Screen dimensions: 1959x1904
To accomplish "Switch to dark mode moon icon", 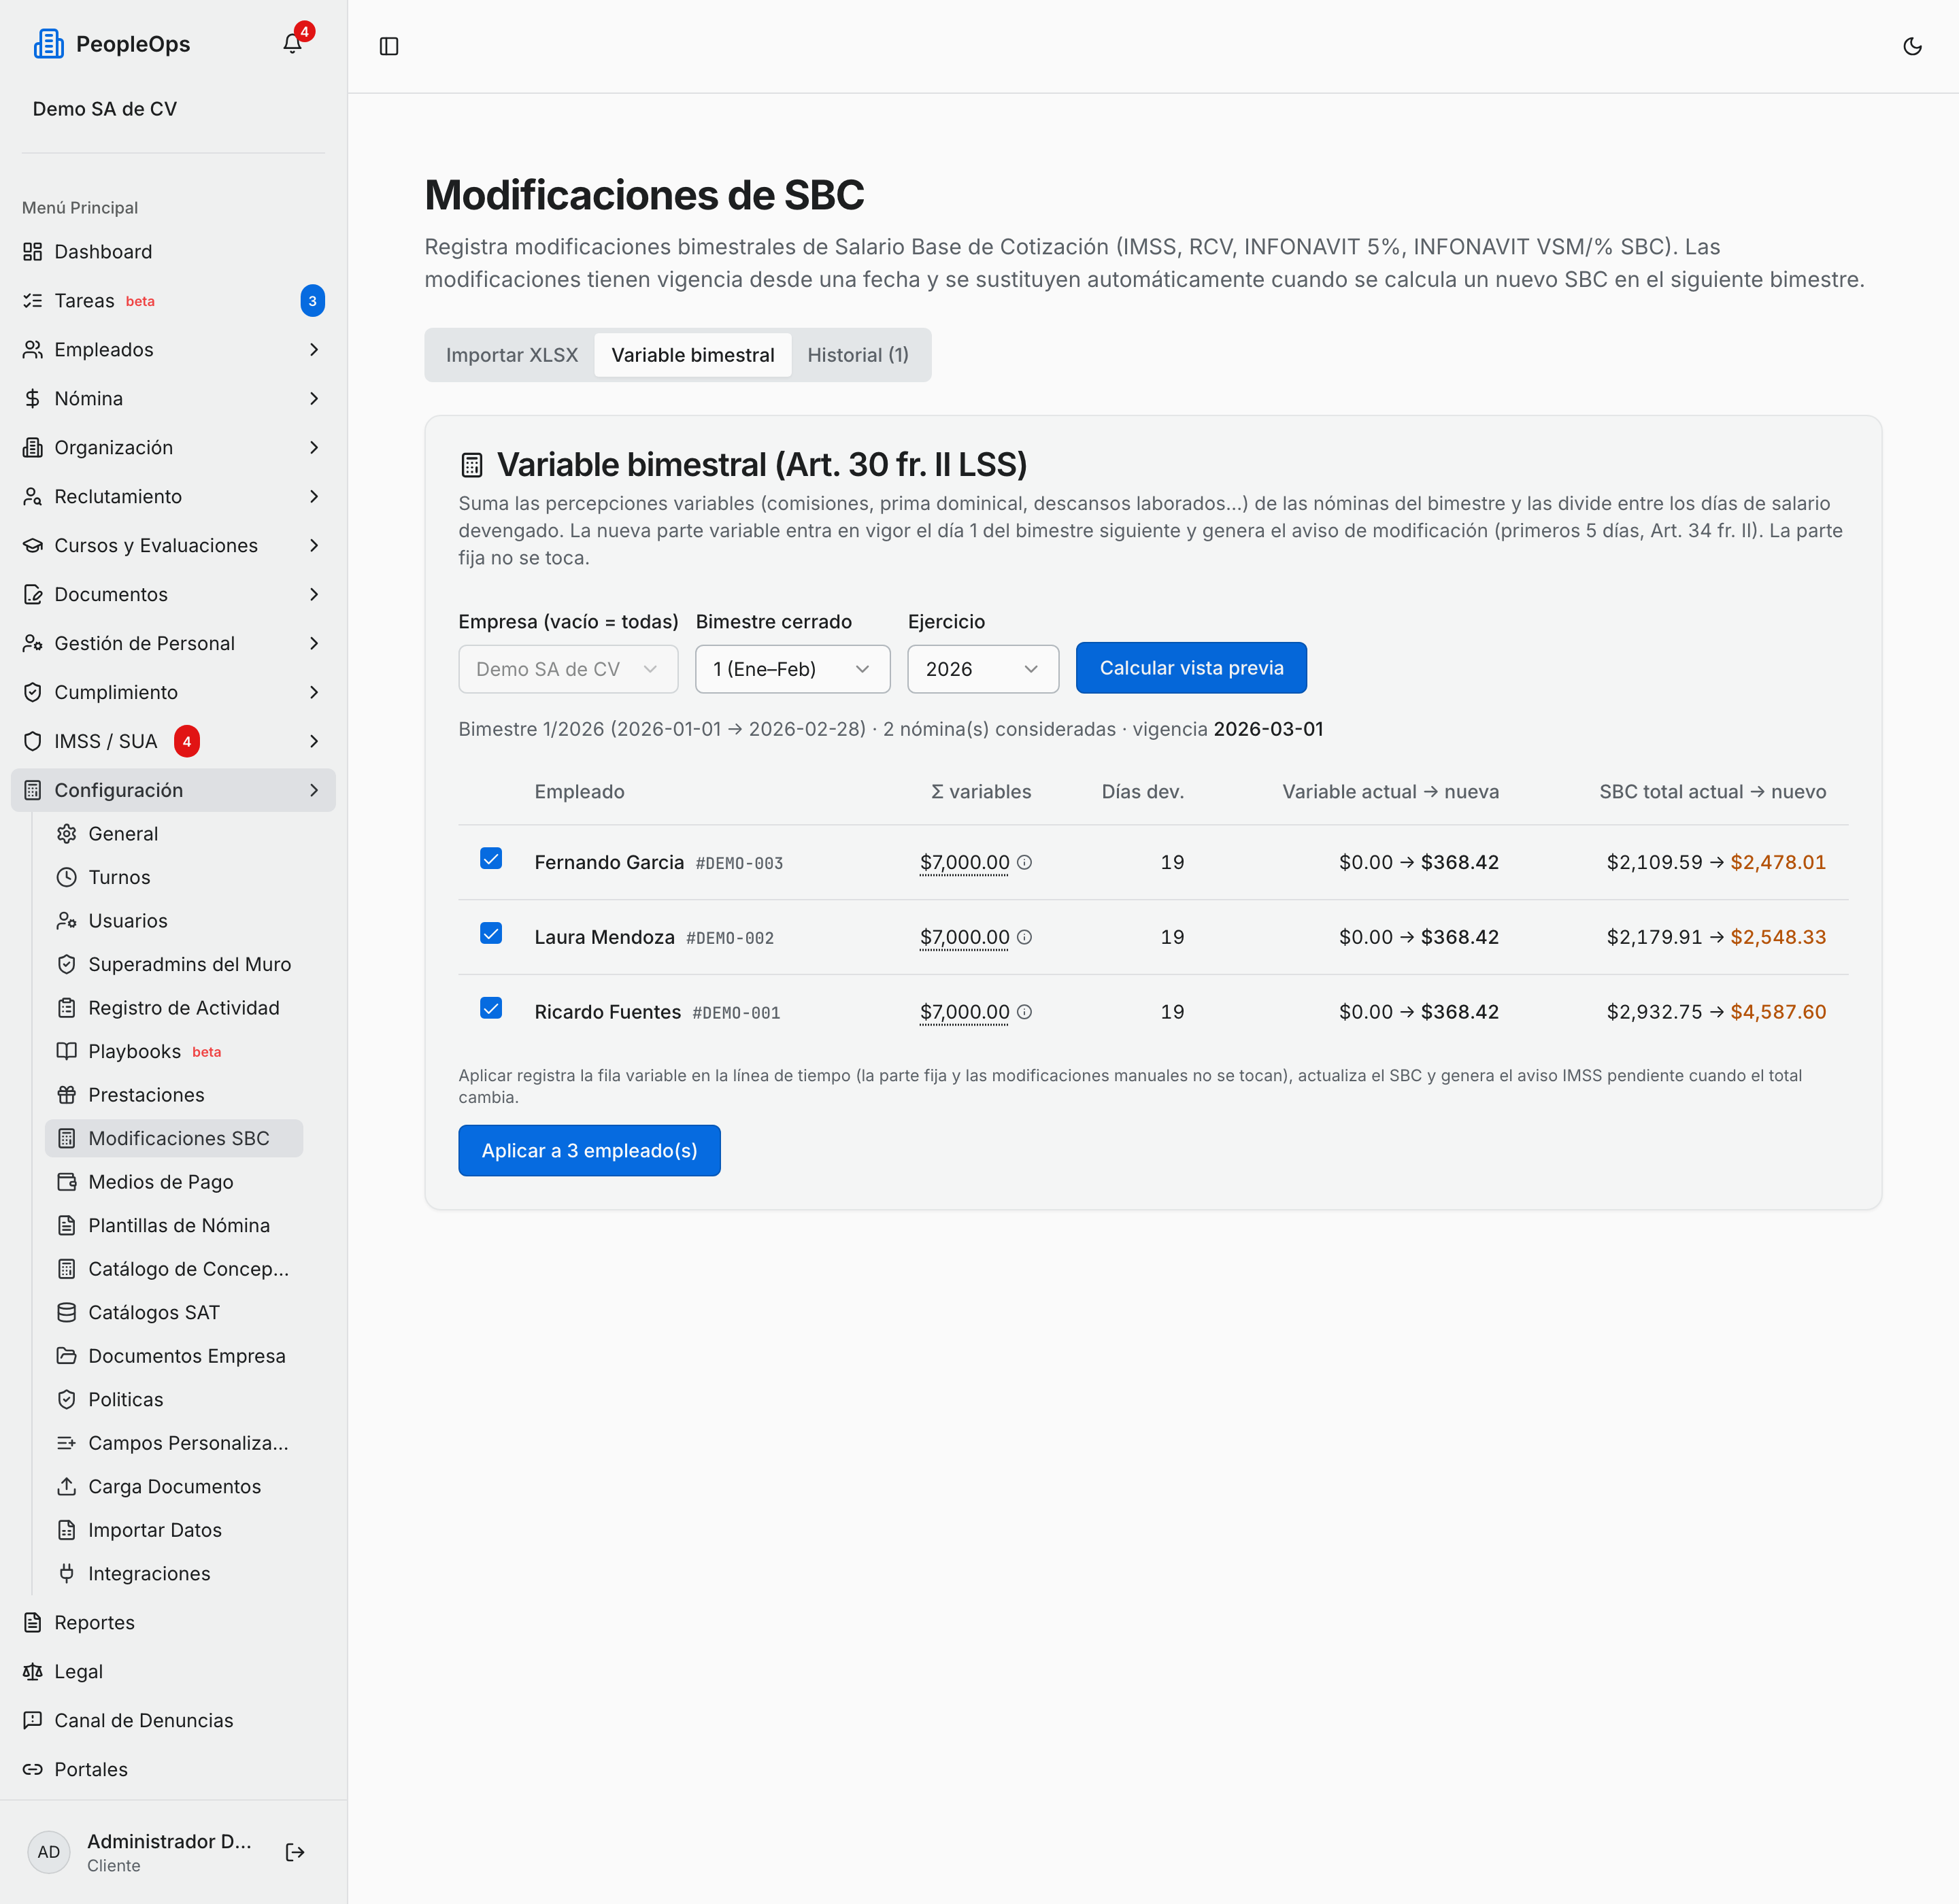I will coord(1912,46).
